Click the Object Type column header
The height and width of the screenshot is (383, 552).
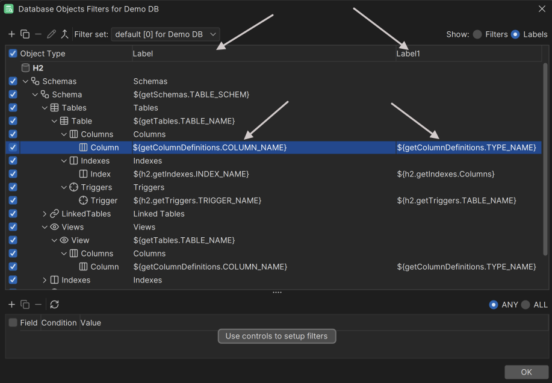pyautogui.click(x=45, y=54)
